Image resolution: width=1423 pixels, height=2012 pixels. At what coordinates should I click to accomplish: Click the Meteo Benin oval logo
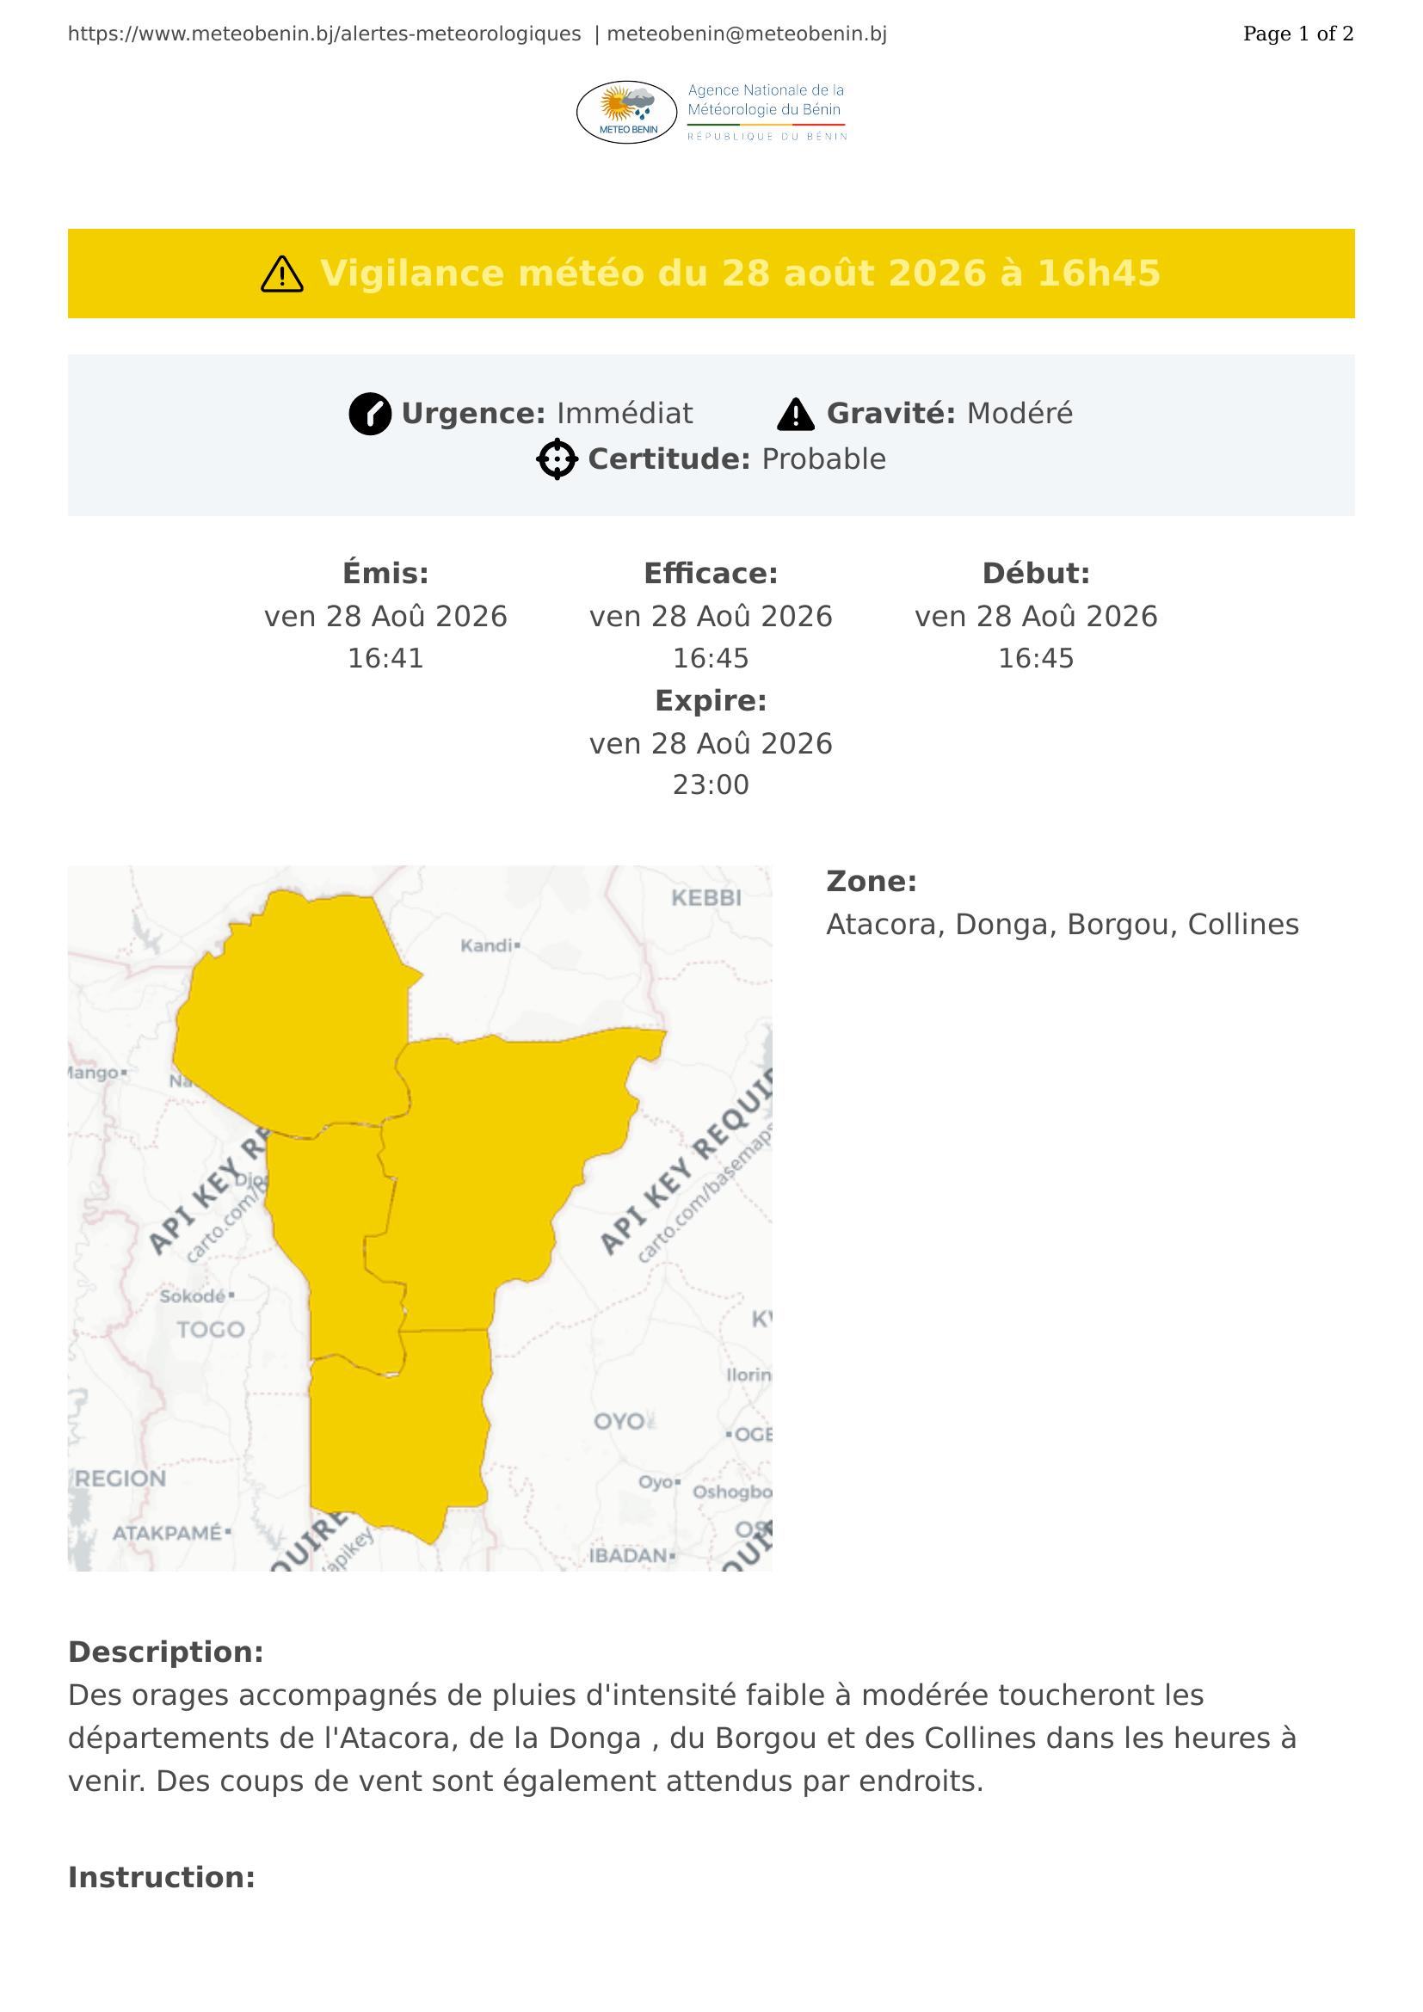tap(626, 112)
